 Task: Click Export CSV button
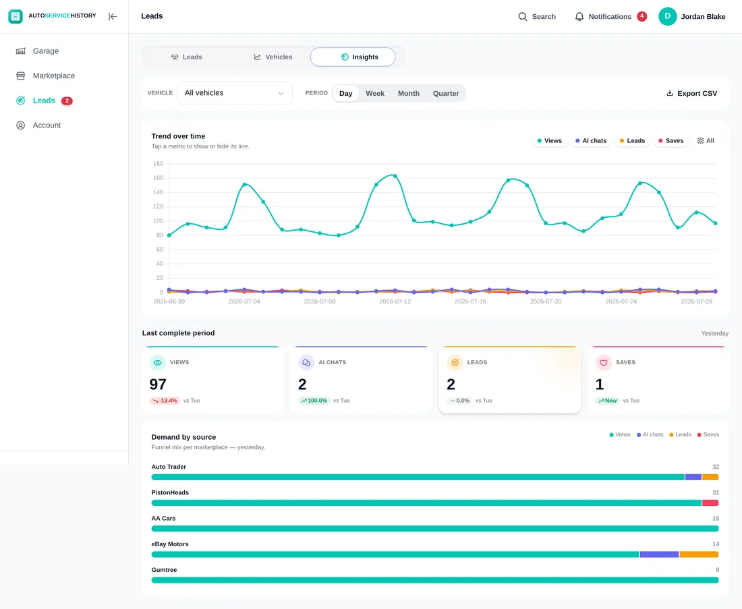tap(691, 93)
